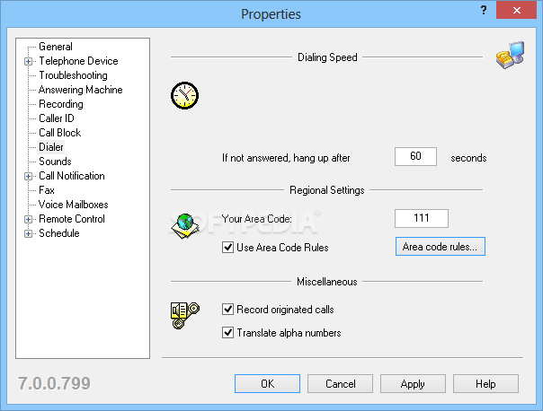The width and height of the screenshot is (543, 411).
Task: Click the question mark help button
Action: coord(484,11)
